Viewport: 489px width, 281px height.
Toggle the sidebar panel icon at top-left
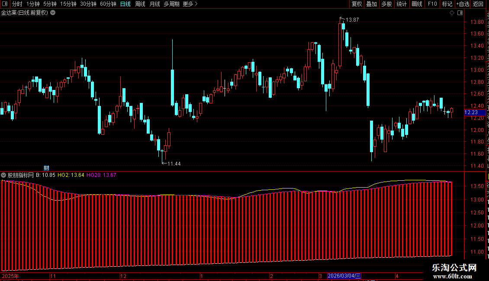[5, 4]
